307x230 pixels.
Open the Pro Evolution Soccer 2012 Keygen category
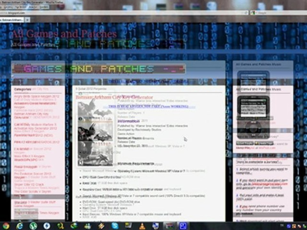(x=33, y=175)
